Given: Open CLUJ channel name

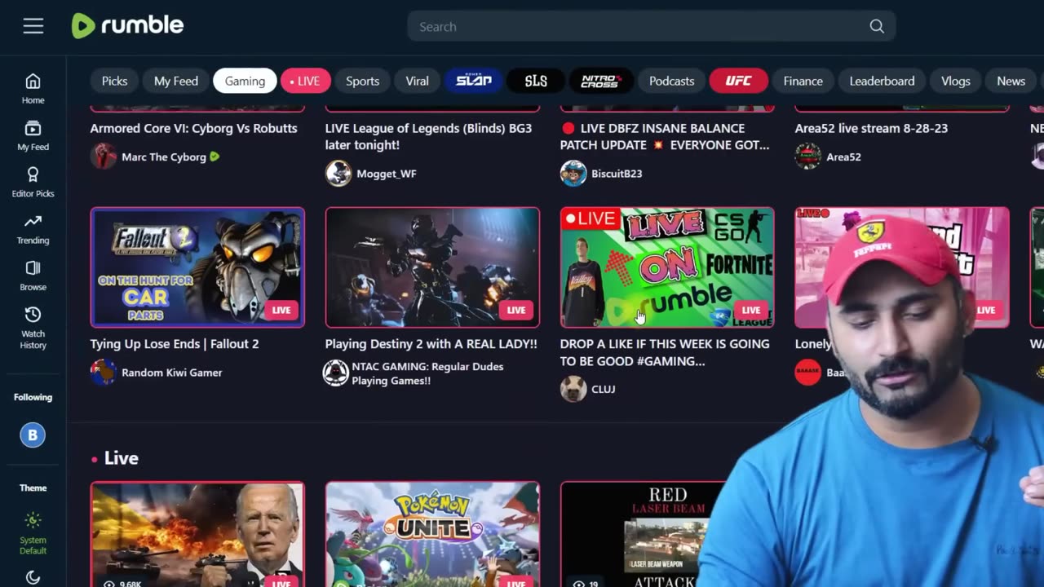Looking at the screenshot, I should (603, 390).
